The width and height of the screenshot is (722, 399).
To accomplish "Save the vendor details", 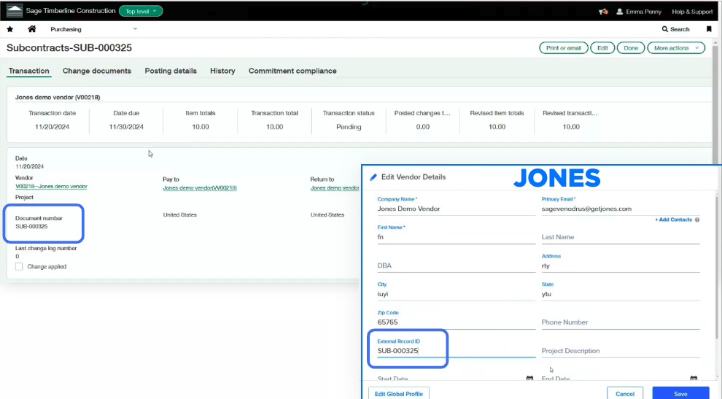I will pos(680,393).
